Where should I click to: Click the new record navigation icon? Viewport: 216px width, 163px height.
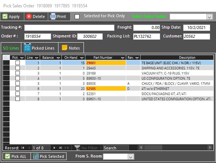tap(67, 148)
